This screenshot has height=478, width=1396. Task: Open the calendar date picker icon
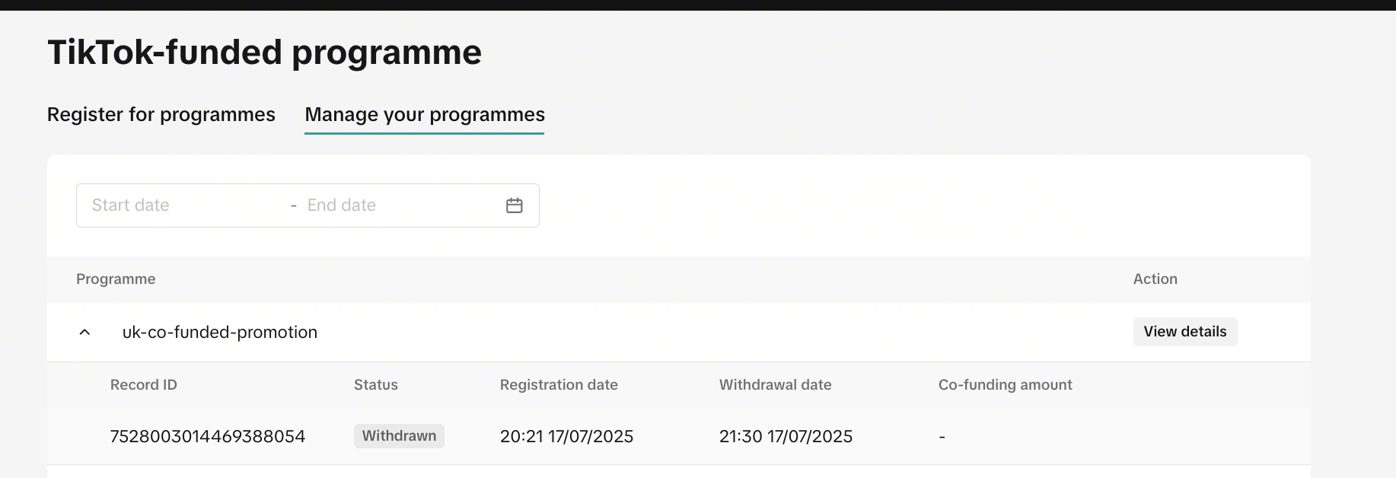(515, 206)
